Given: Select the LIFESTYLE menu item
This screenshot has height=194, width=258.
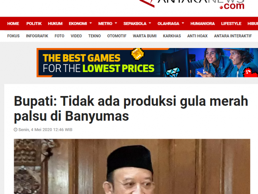Looking at the screenshot, I should click(231, 24).
